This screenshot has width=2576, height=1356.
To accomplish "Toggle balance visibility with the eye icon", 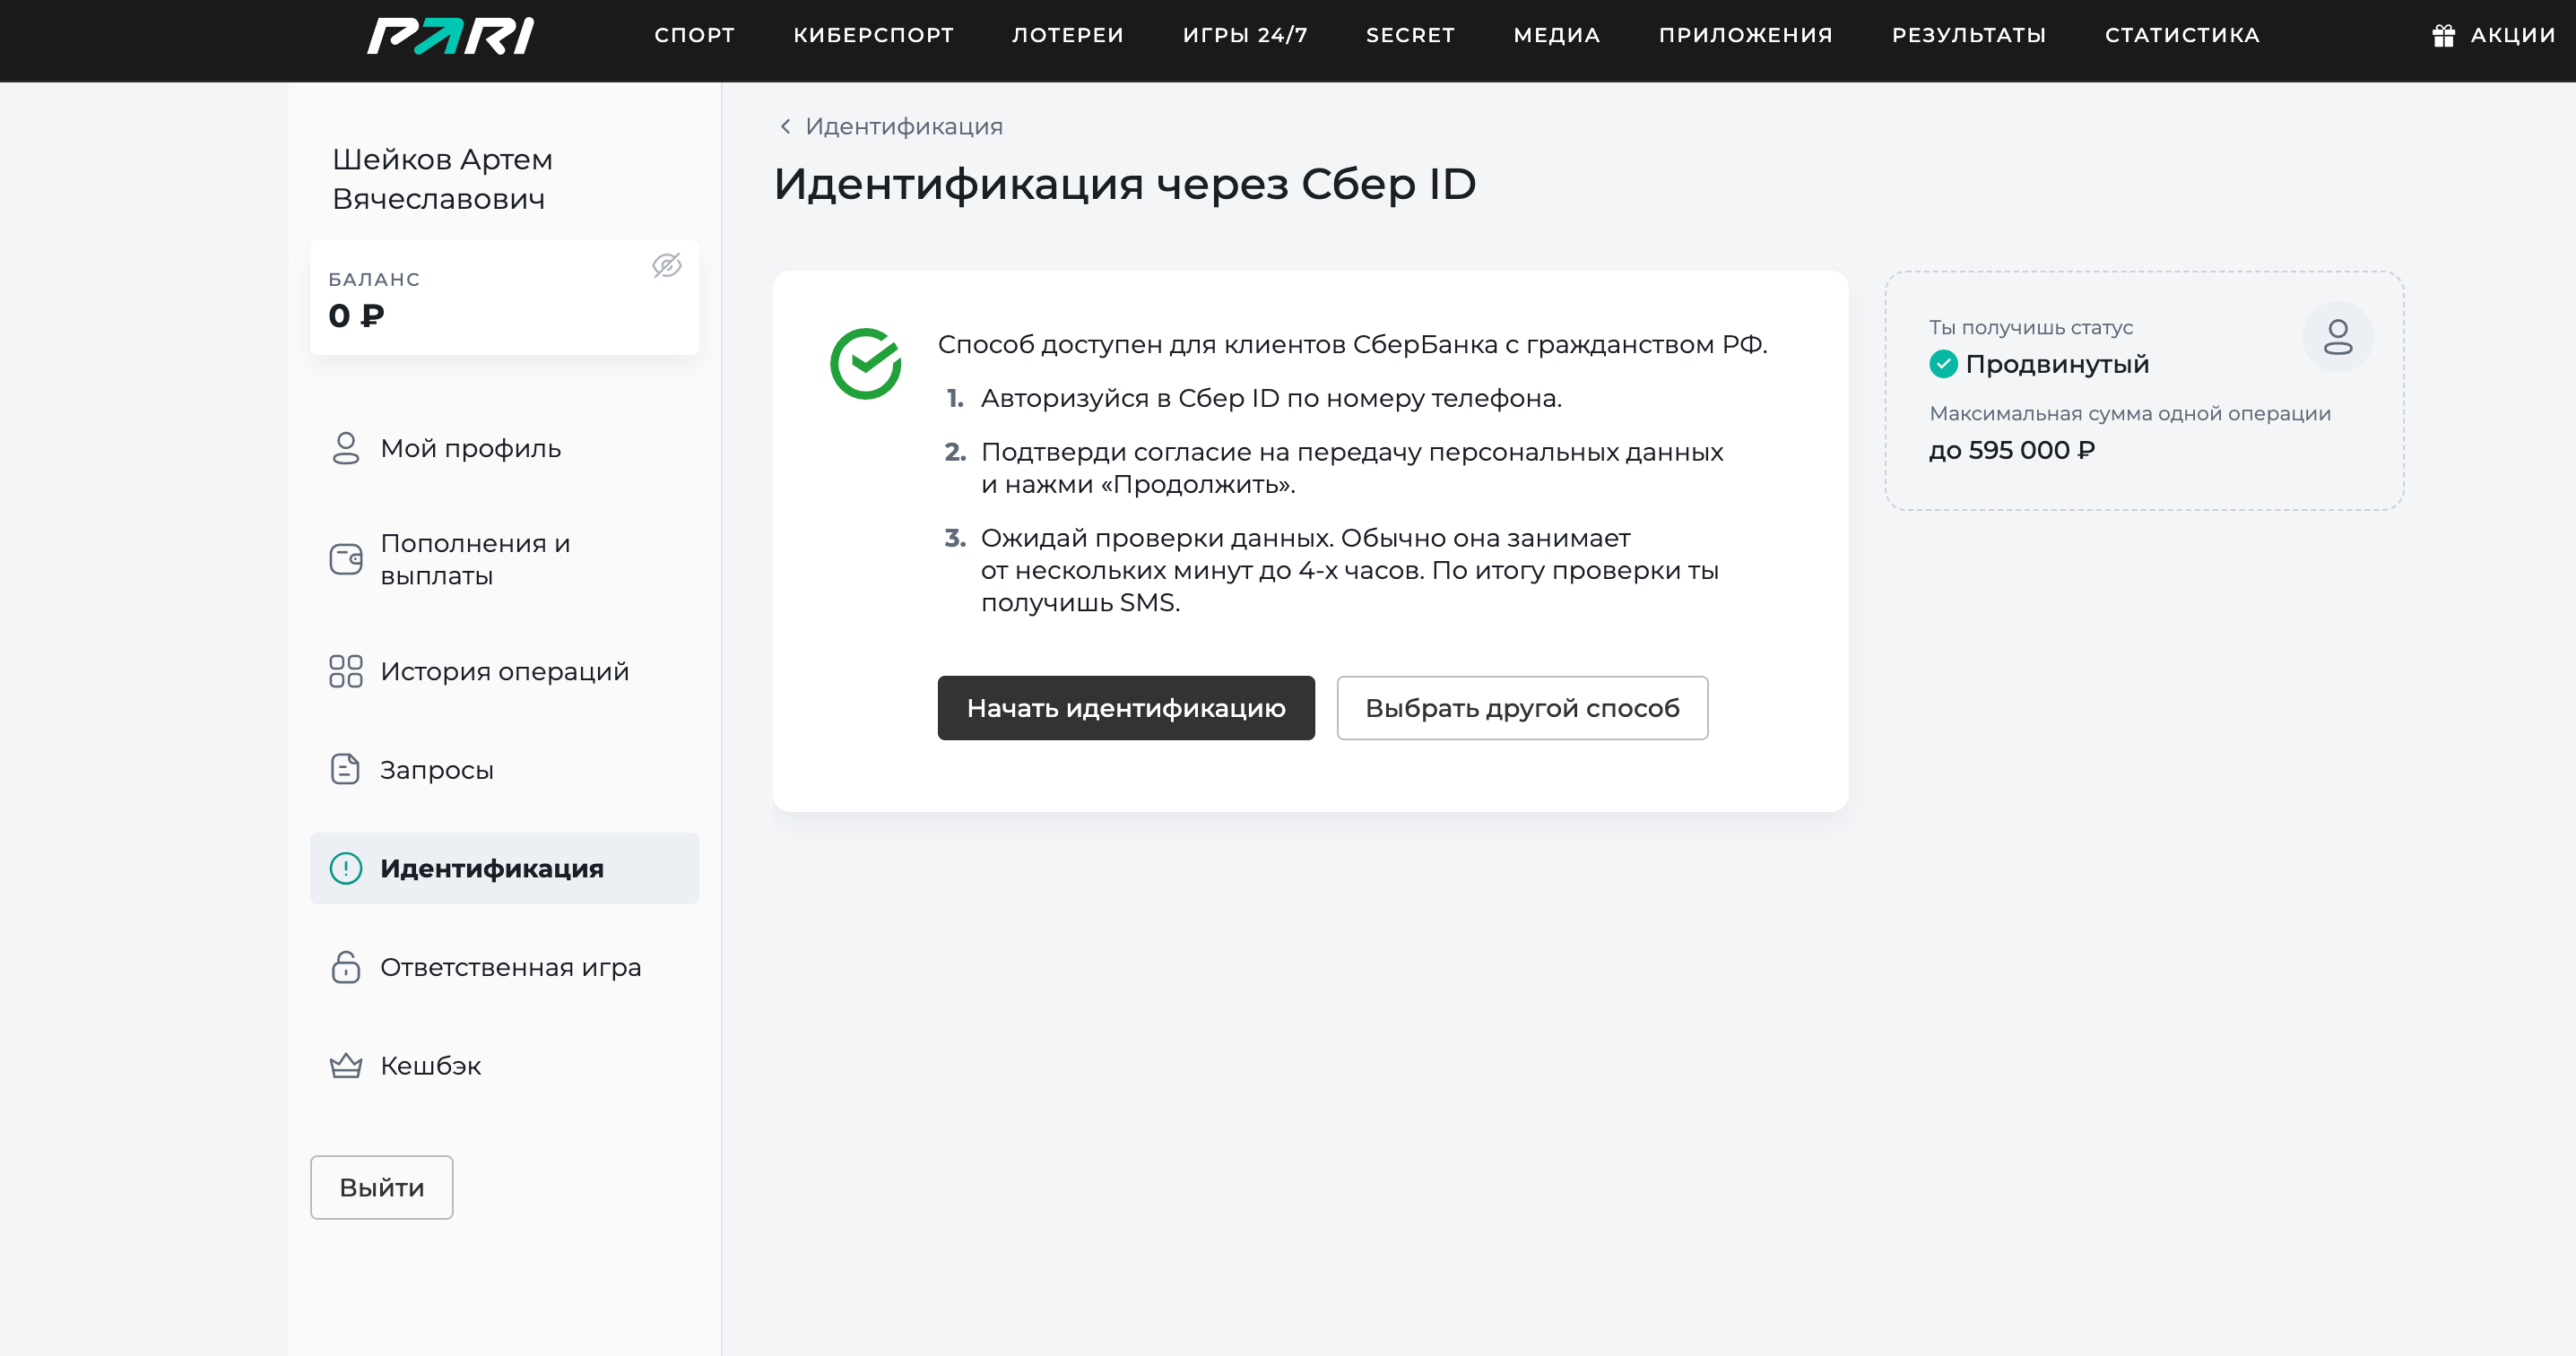I will pos(667,266).
